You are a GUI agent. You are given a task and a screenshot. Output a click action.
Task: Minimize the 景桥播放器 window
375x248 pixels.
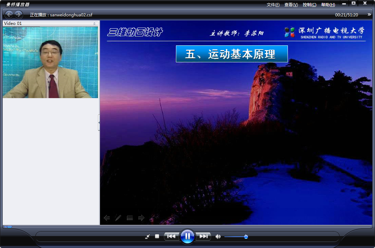coord(344,4)
